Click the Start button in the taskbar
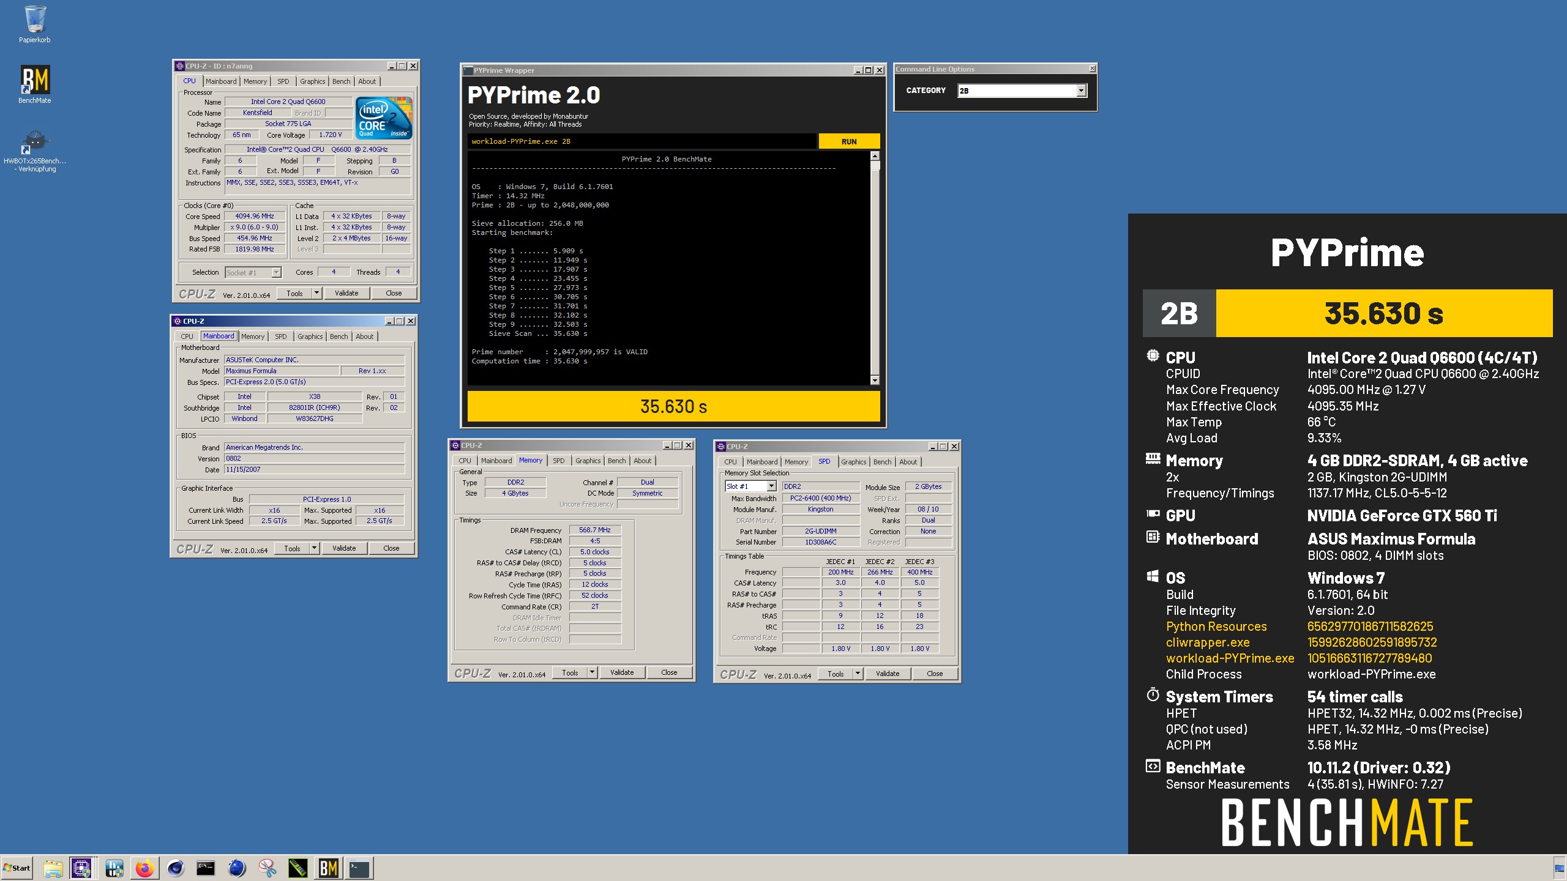This screenshot has width=1567, height=881. click(x=17, y=868)
